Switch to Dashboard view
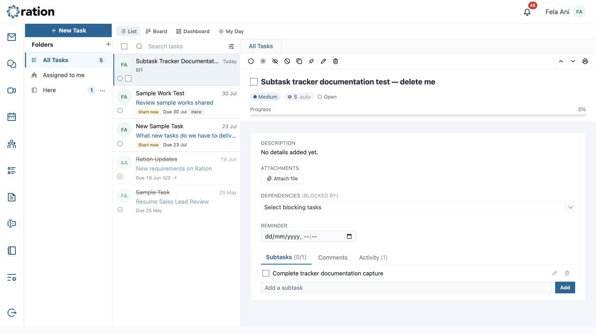This screenshot has width=596, height=334. pos(193,31)
